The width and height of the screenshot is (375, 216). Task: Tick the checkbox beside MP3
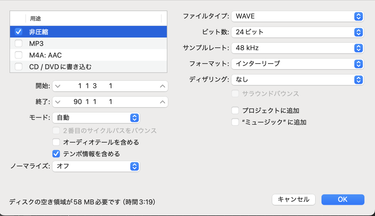click(19, 43)
